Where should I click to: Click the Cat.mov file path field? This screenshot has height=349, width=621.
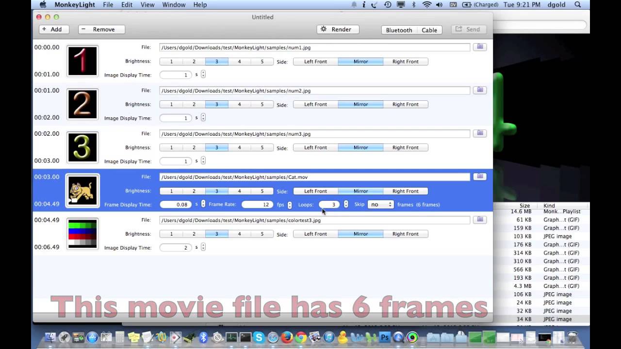[315, 177]
